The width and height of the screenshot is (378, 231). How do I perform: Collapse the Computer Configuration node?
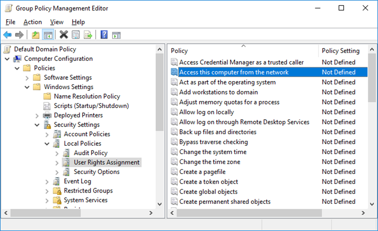point(7,59)
